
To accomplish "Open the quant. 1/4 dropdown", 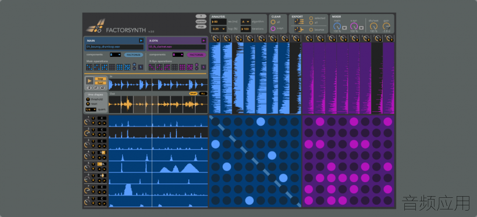I will [x=91, y=110].
